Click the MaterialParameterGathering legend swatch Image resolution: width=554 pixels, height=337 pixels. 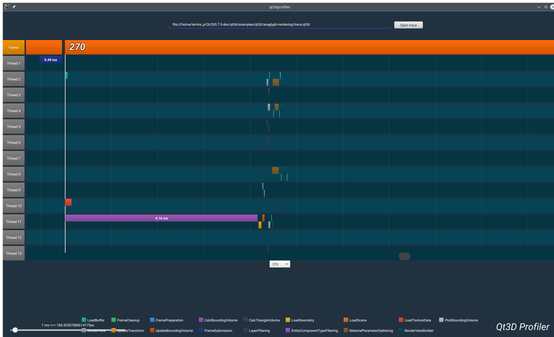(x=346, y=330)
